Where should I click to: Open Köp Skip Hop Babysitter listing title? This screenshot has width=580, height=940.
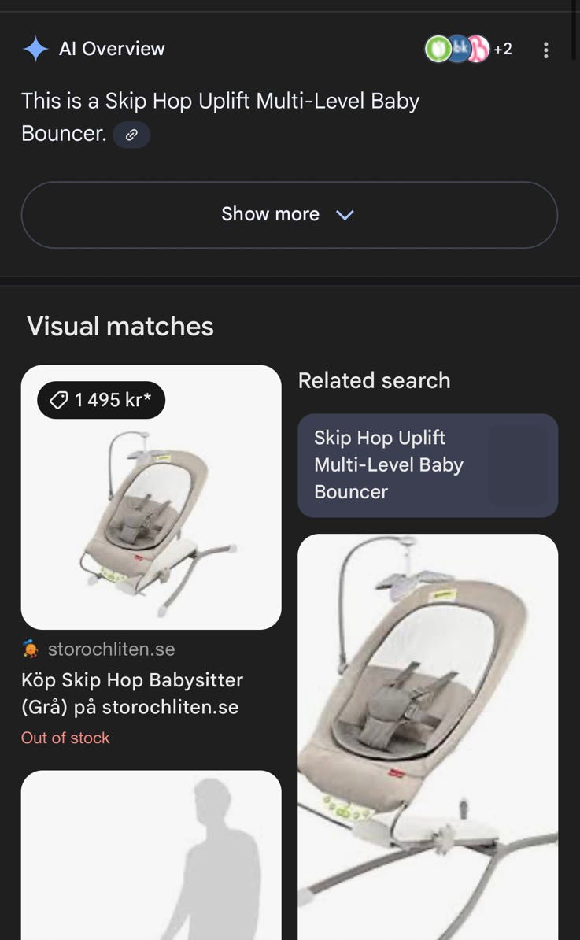click(132, 694)
